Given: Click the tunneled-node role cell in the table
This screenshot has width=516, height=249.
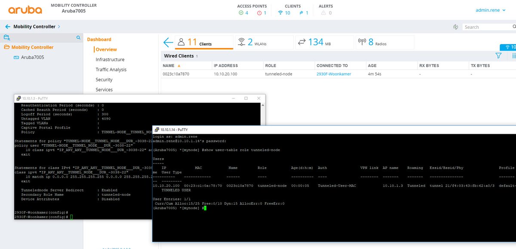Looking at the screenshot, I should 279,74.
